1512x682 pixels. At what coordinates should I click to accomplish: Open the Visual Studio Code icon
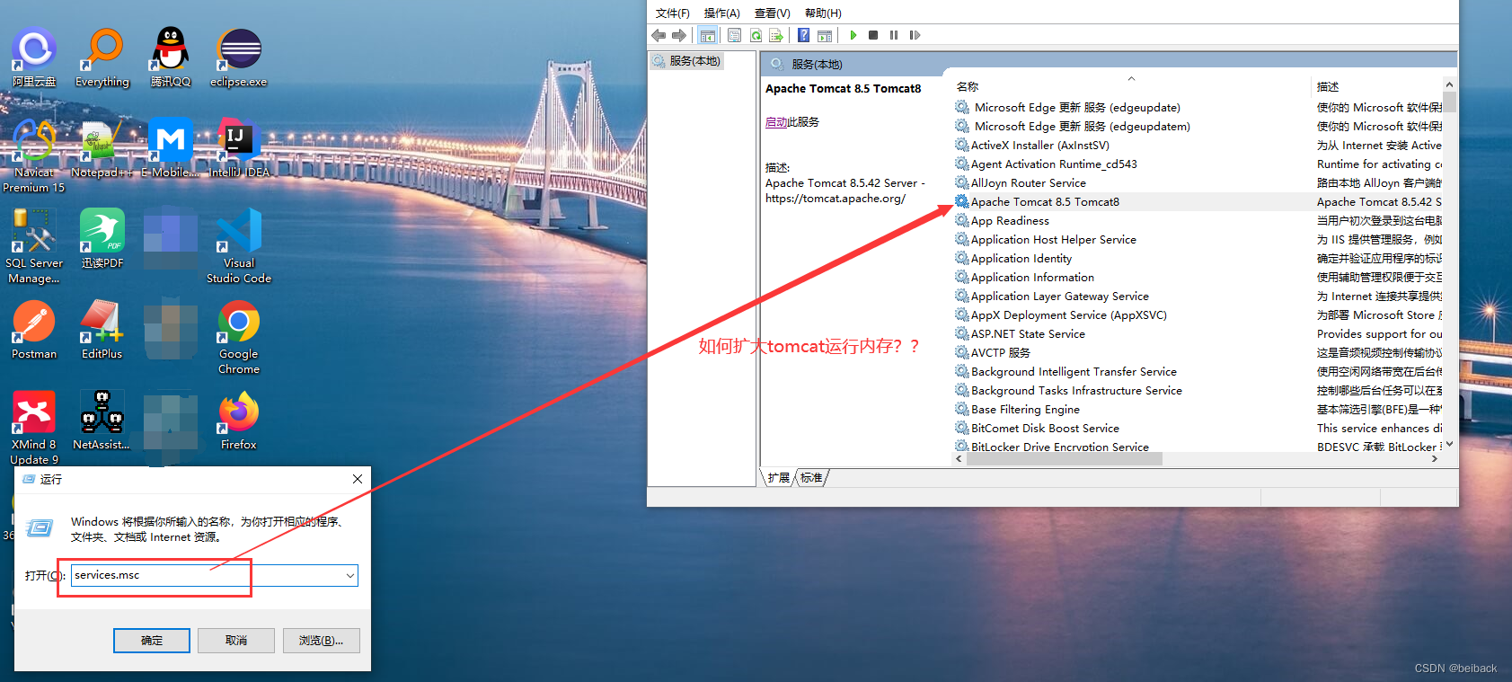tap(239, 246)
